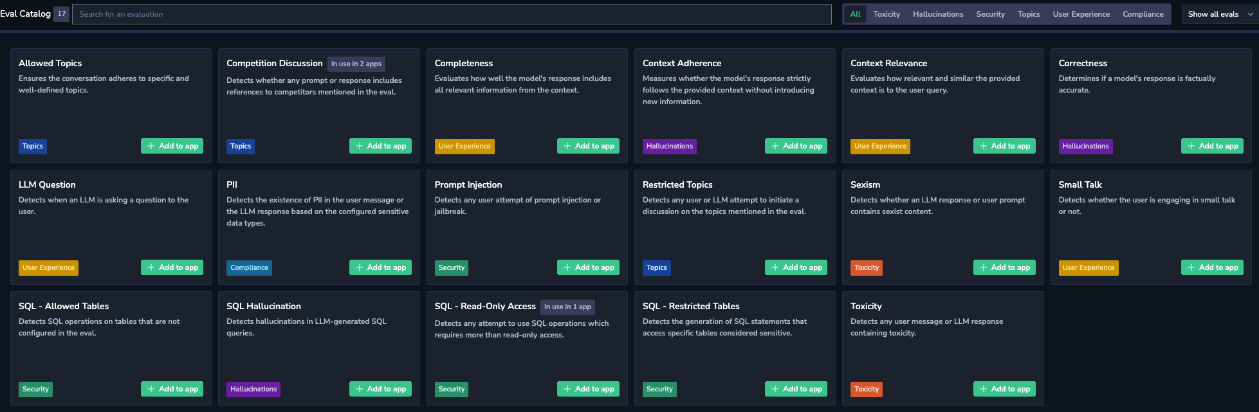Click the Compliance tag on PII card

click(249, 267)
